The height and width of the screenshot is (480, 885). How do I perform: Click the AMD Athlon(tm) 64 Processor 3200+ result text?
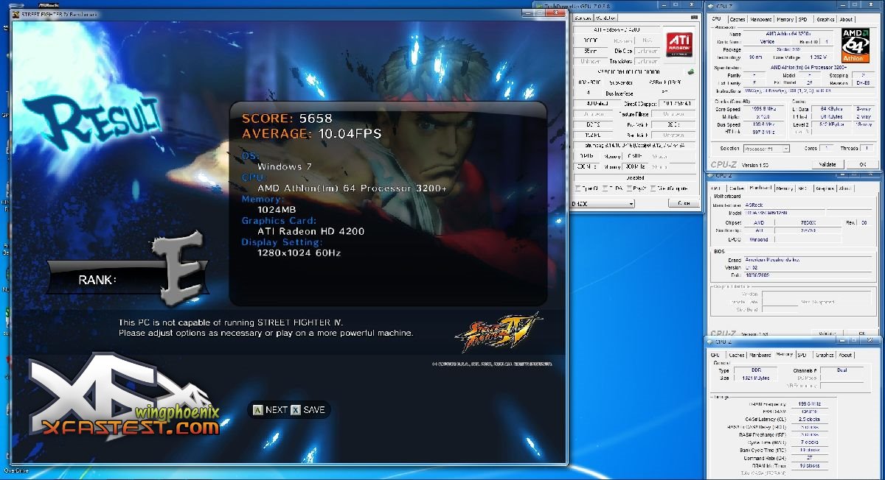[x=352, y=188]
